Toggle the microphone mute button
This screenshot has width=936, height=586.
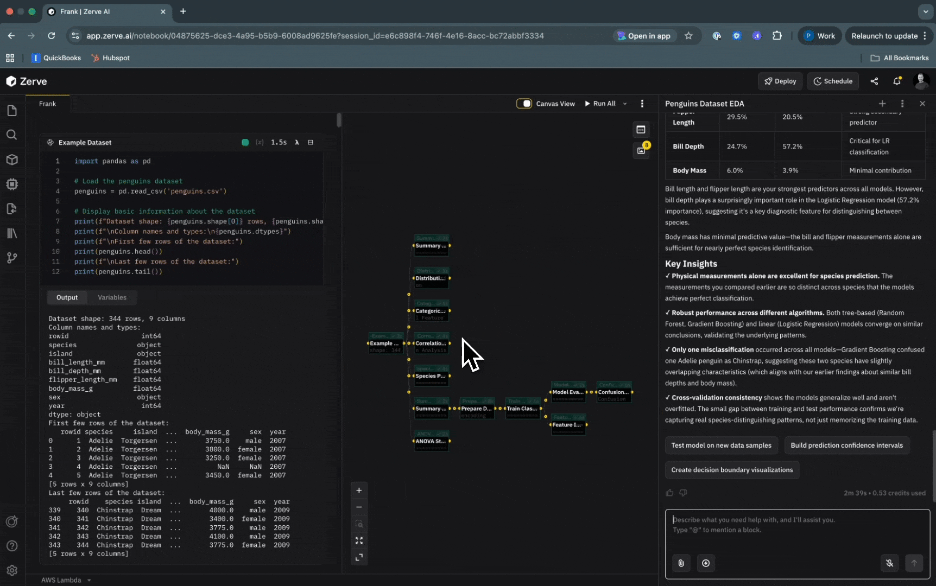[x=889, y=563]
